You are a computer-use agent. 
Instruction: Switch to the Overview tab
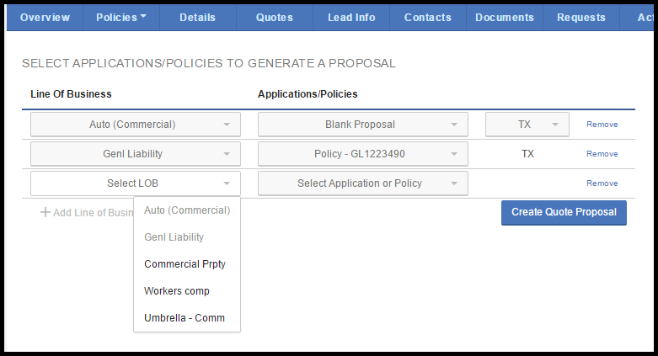[45, 18]
